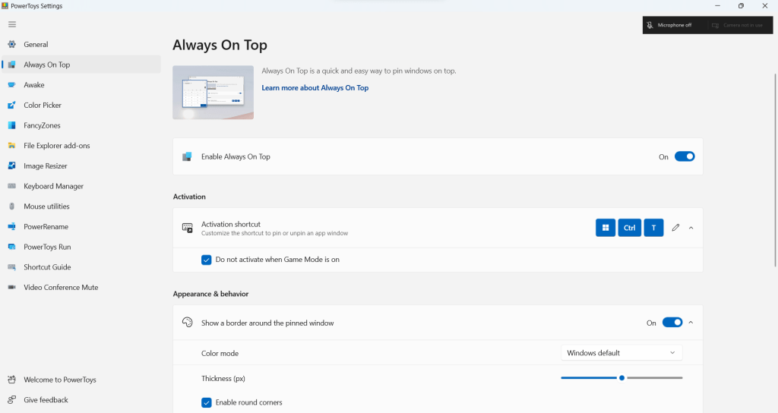Click the Windows key shortcut button
This screenshot has width=778, height=413.
click(606, 228)
